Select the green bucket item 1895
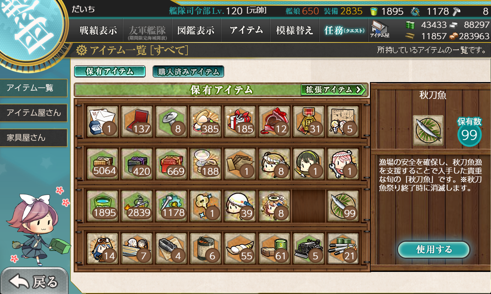Image resolution: width=491 pixels, height=294 pixels. coord(103,206)
